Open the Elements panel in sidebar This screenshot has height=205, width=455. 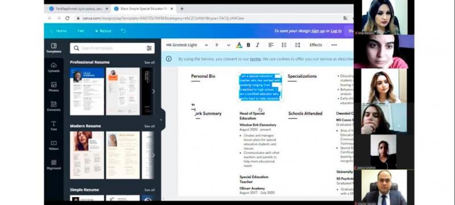point(53,106)
